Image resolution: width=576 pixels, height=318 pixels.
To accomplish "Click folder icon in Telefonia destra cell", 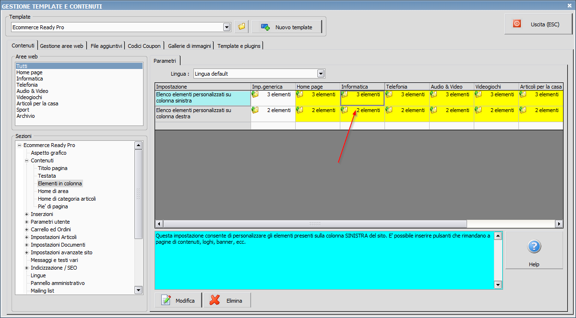I will 389,110.
